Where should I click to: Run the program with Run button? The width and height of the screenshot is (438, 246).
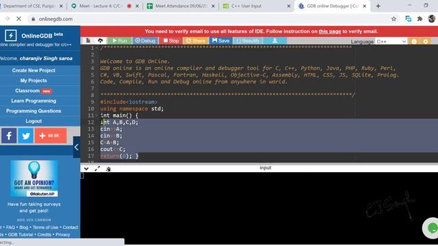120,41
